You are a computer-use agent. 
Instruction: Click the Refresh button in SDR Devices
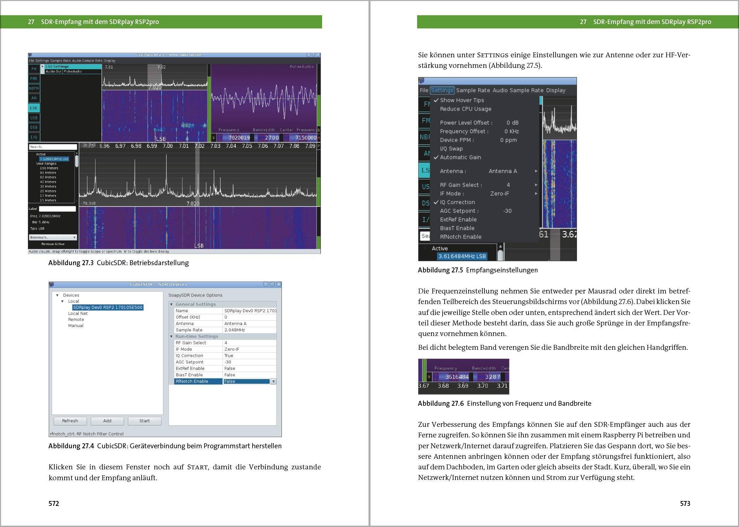tap(70, 421)
